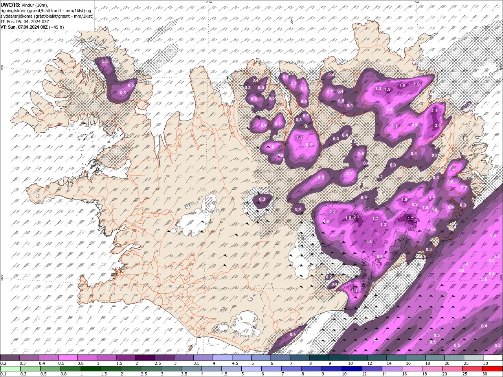Image resolution: width=503 pixels, height=377 pixels.
Task: Click the '25' label in upper legend scale
Action: 466,363
